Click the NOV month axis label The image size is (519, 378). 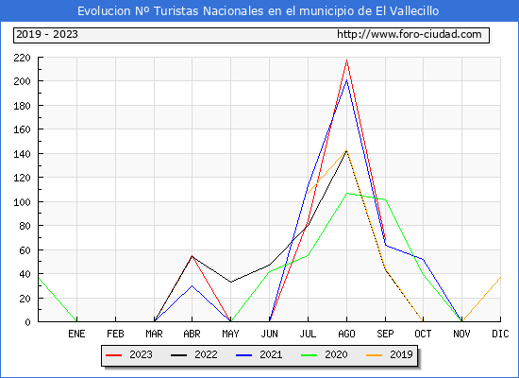tap(461, 334)
